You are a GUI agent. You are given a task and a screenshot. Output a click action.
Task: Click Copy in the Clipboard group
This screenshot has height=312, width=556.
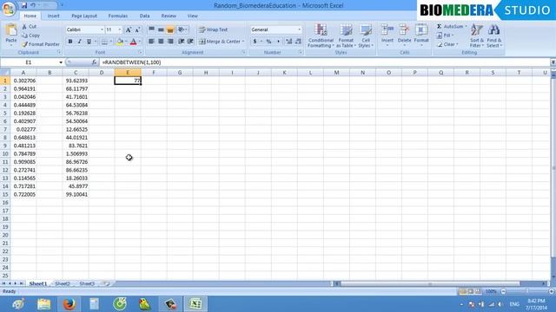(x=30, y=36)
